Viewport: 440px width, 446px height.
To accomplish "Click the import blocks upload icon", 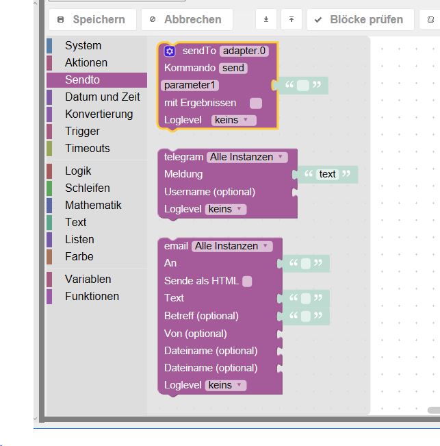I will pyautogui.click(x=291, y=20).
